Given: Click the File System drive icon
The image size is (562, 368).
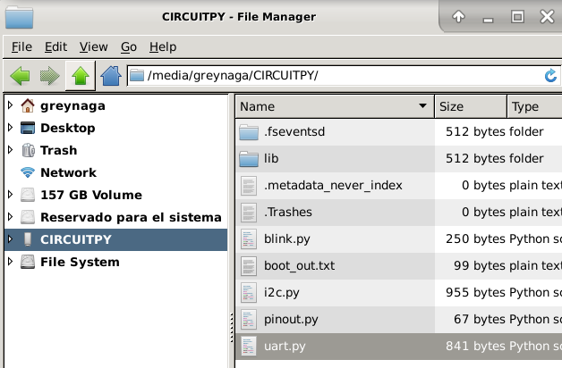Looking at the screenshot, I should [x=28, y=262].
